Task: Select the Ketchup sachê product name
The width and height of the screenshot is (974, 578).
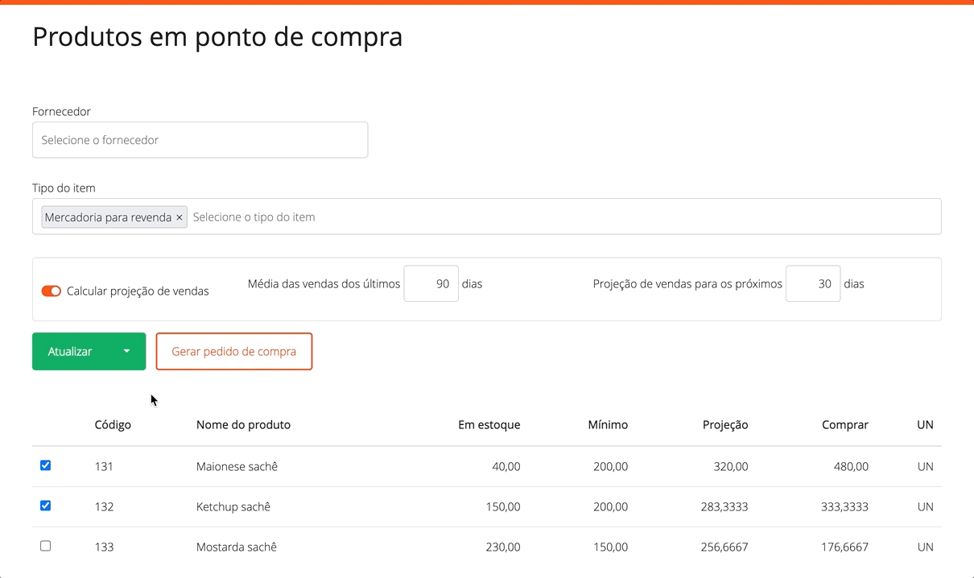Action: 233,507
